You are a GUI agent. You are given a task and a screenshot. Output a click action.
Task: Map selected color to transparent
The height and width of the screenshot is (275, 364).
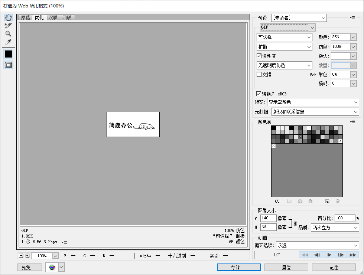point(289,201)
